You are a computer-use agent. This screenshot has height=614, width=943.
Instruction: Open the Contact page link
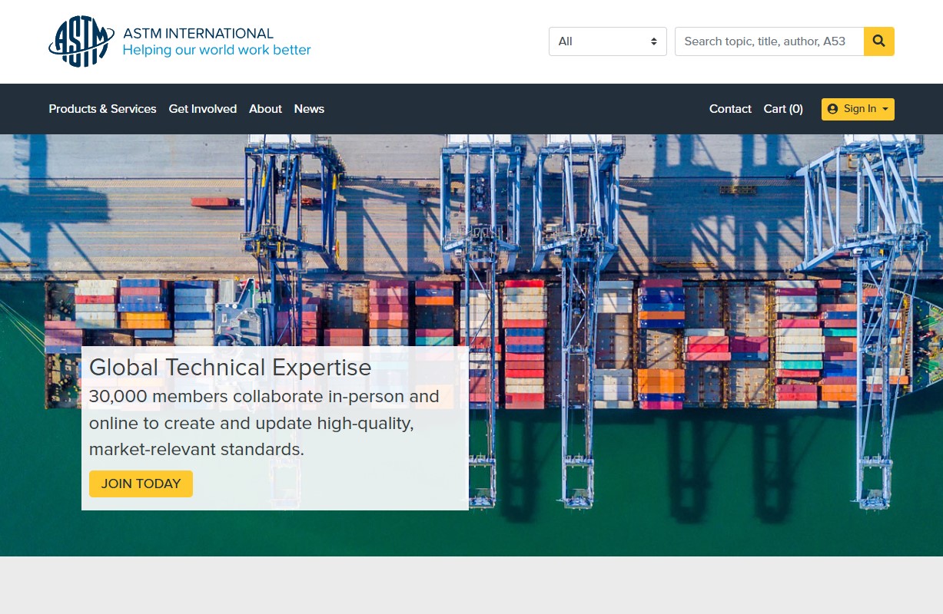(730, 109)
